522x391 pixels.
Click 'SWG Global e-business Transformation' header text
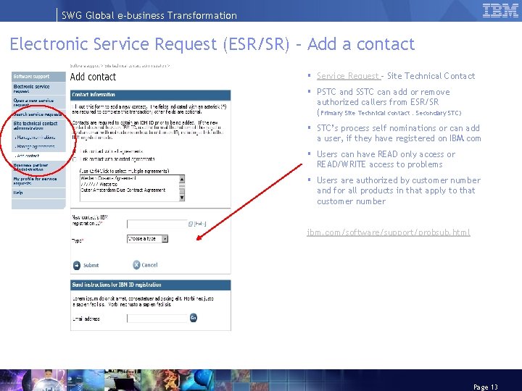149,15
